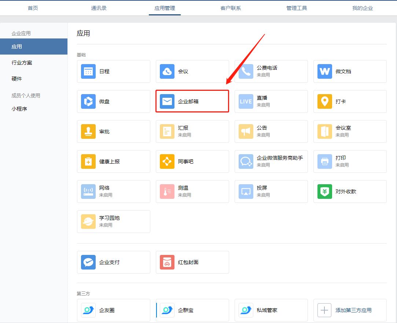This screenshot has width=397, height=323.
Task: Go to the 客户联系 tab
Action: tap(231, 8)
